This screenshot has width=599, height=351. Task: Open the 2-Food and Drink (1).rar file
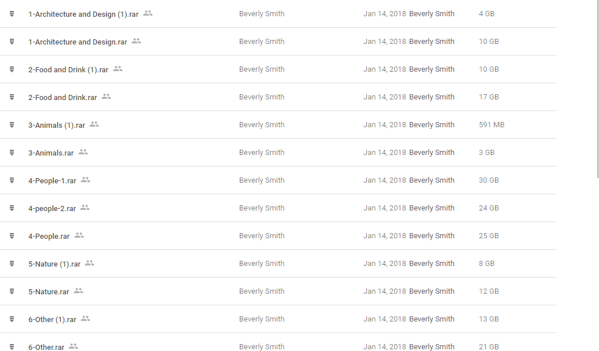point(68,69)
